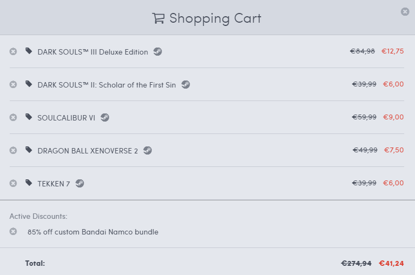
Task: Click Steam icon next to TEKKEN 7
Action: coord(79,183)
